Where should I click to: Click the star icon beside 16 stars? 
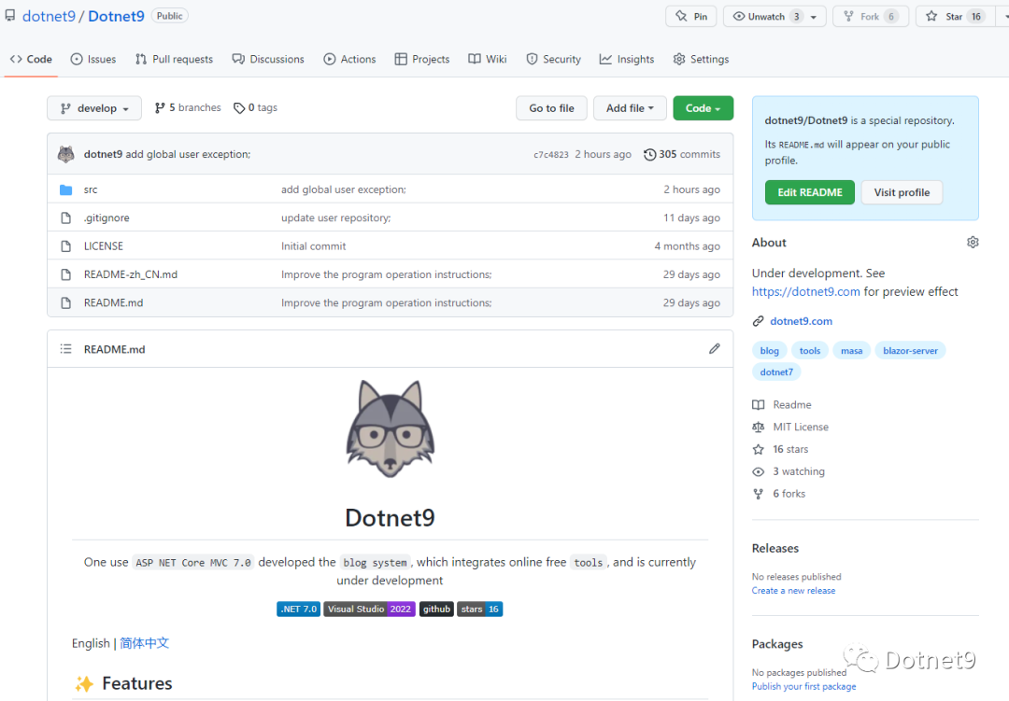coord(758,449)
